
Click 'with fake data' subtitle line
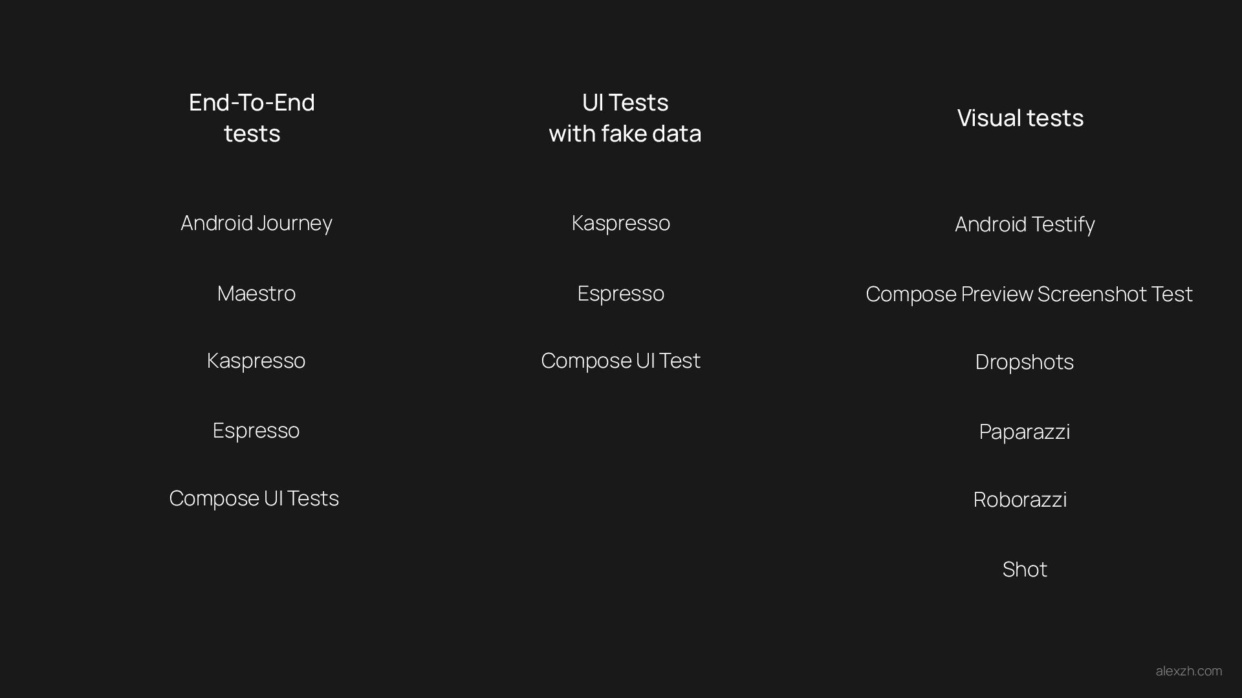coord(625,134)
